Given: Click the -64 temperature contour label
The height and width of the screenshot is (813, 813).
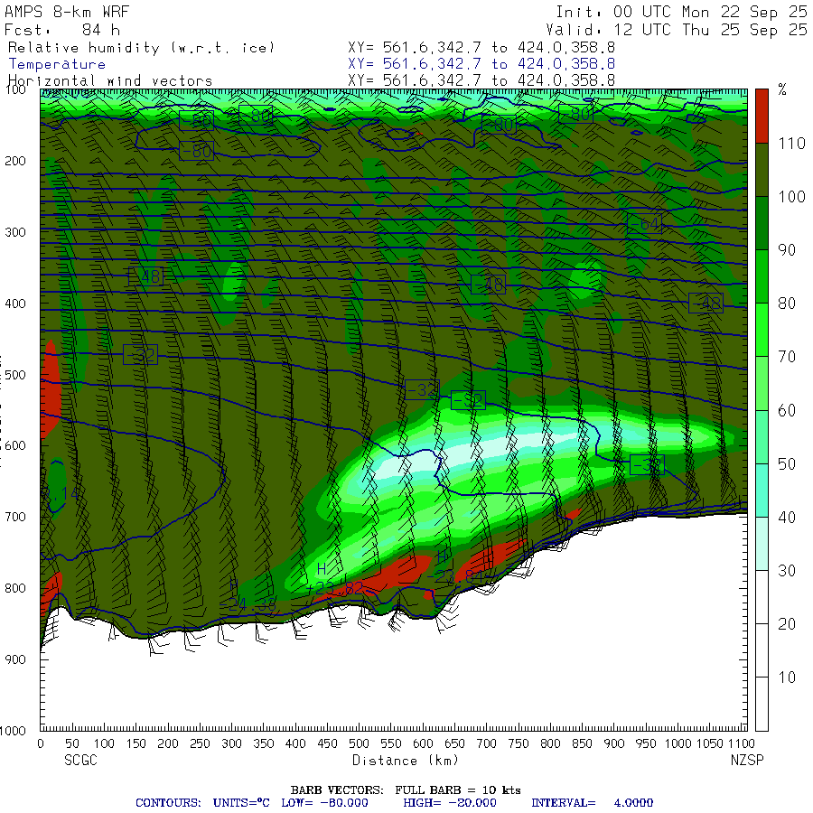Looking at the screenshot, I should [644, 224].
